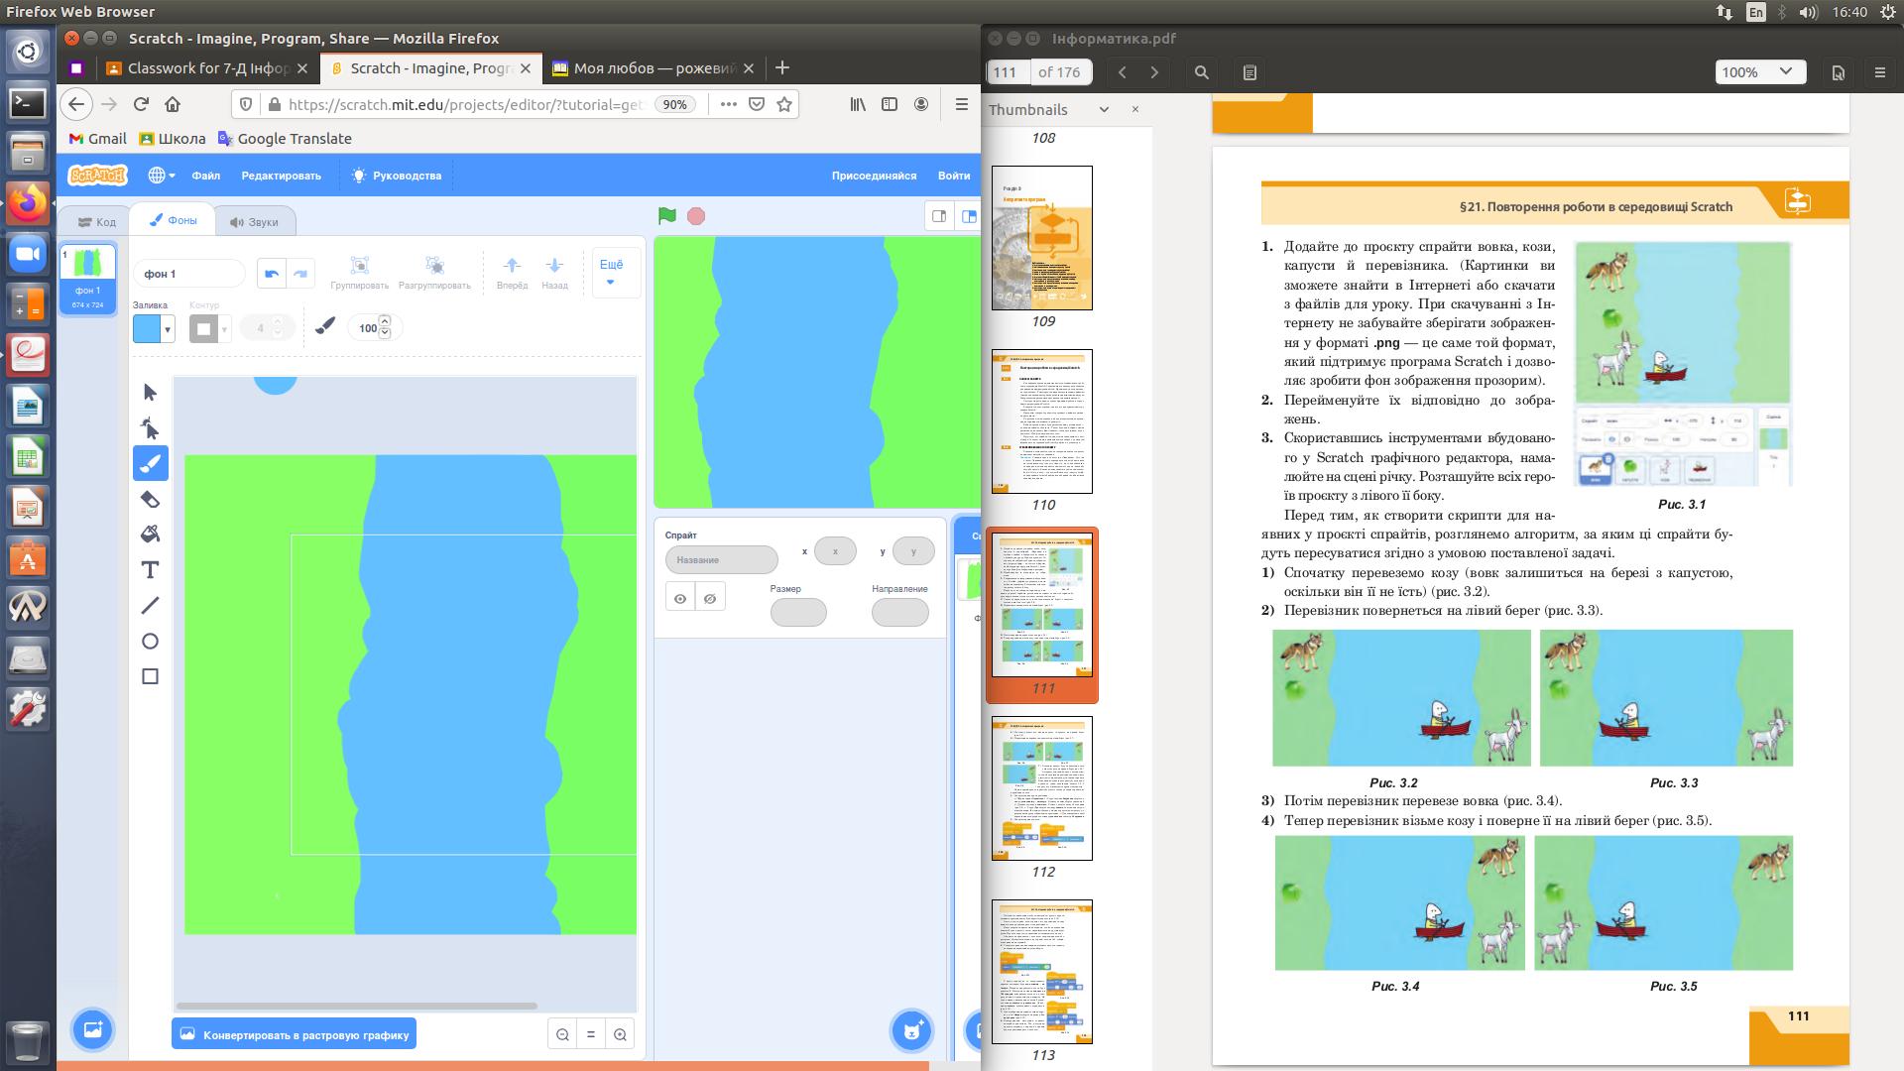The height and width of the screenshot is (1071, 1904).
Task: Toggle sprite hidden with crossed-eye icon
Action: click(x=710, y=598)
